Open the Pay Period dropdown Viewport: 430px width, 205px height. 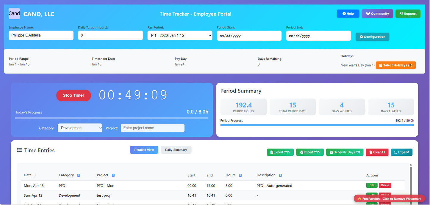tap(180, 35)
